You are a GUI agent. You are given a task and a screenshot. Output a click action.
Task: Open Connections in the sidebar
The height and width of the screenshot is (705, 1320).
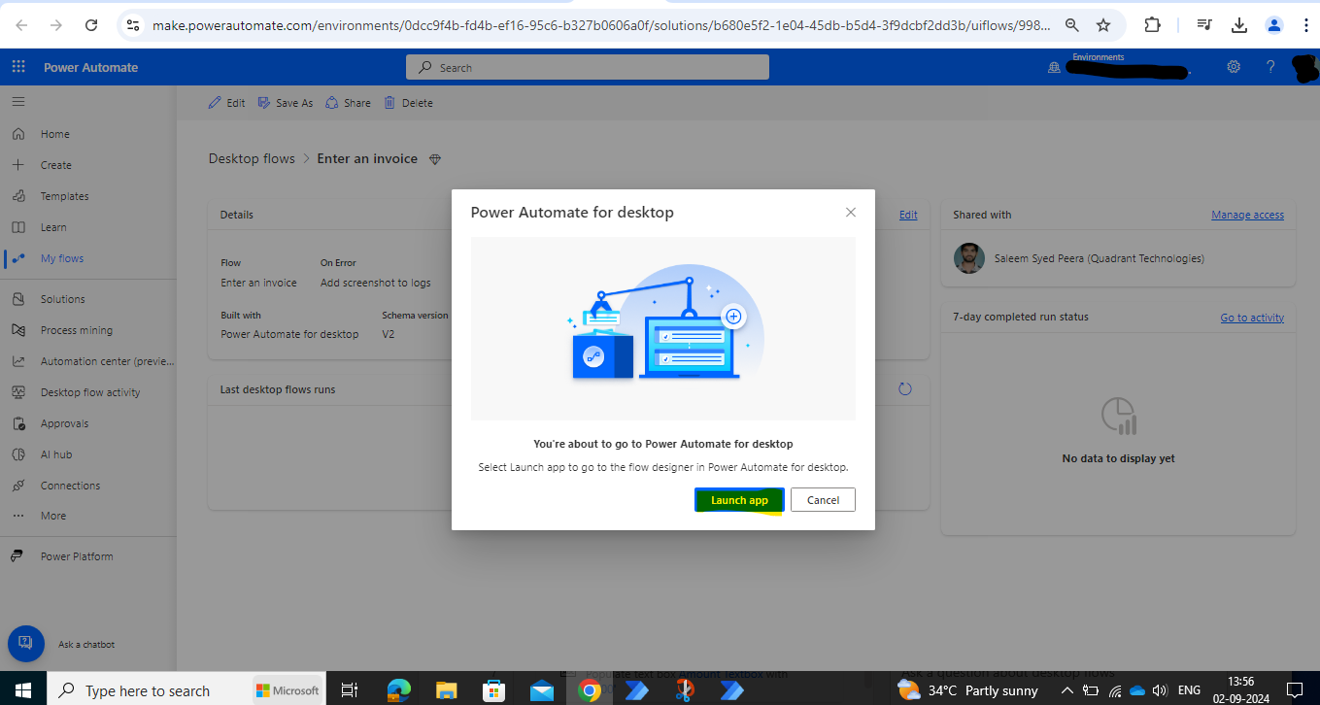pyautogui.click(x=70, y=486)
